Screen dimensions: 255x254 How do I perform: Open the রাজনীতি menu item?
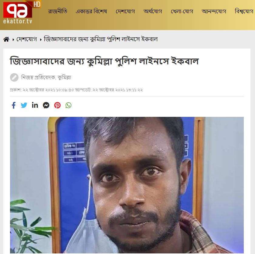click(58, 12)
